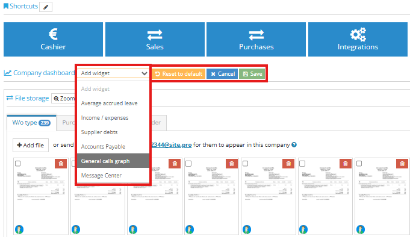
Task: Open the first document thumbnail preview
Action: coord(41,196)
